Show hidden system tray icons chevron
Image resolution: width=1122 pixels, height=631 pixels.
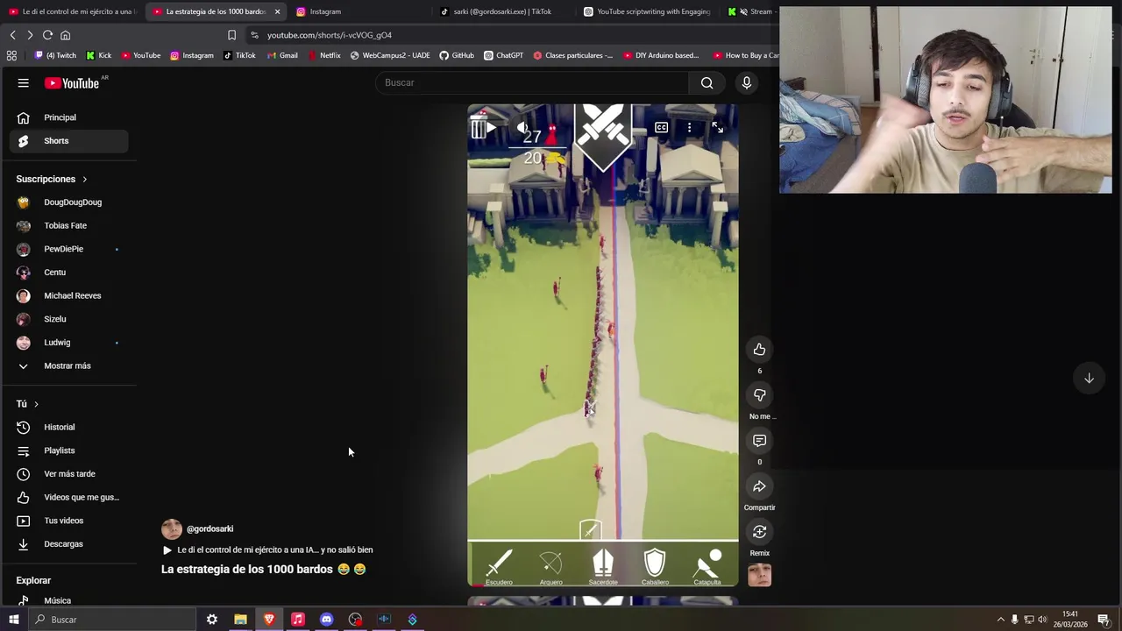coord(1001,620)
